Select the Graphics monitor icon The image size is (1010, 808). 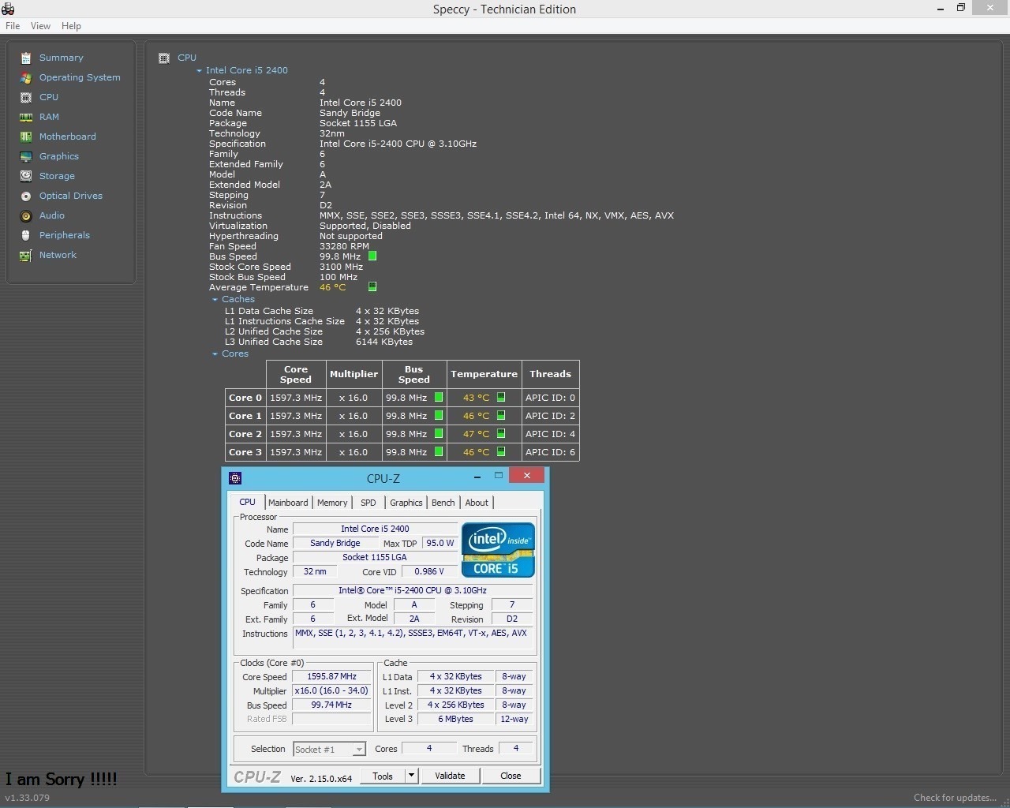(26, 156)
